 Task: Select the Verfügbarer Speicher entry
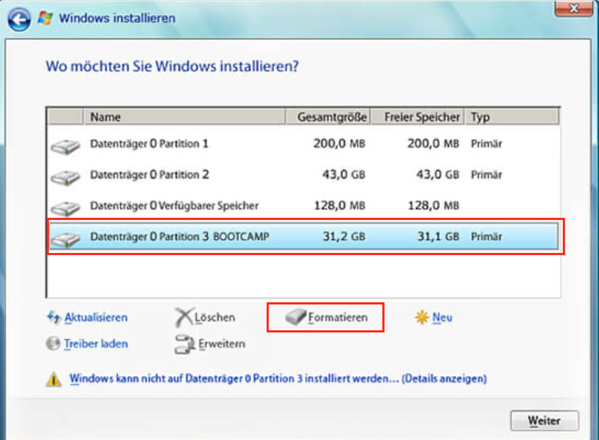pos(174,206)
